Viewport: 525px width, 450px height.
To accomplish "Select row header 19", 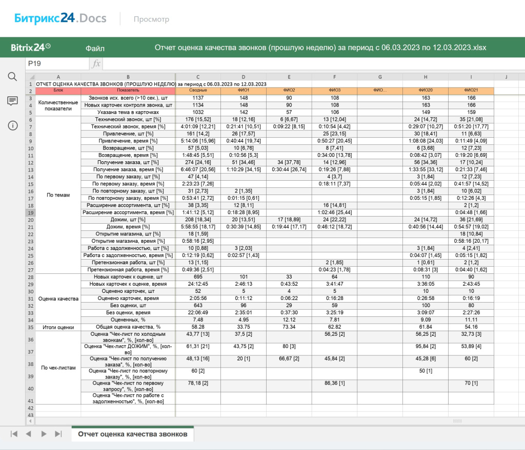I will [30, 212].
